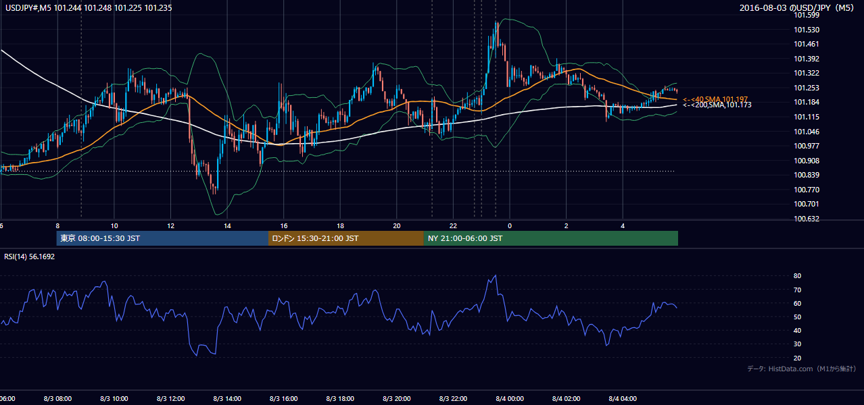This screenshot has width=864, height=405.
Task: Click price axis label 101.322
Action: [806, 74]
